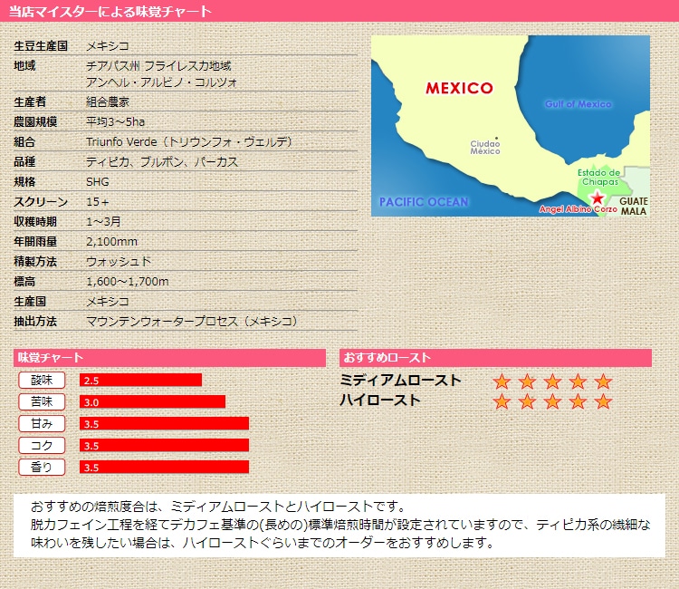679x589 pixels.
Task: Select the 酸味 taste label
Action: (x=42, y=380)
